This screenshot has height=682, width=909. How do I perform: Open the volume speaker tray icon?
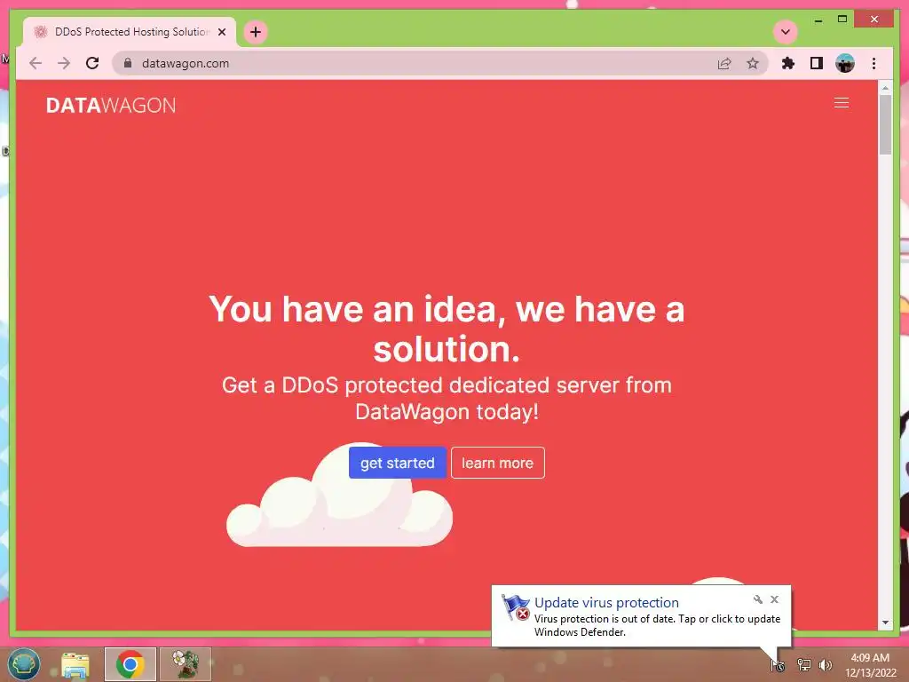click(x=826, y=665)
